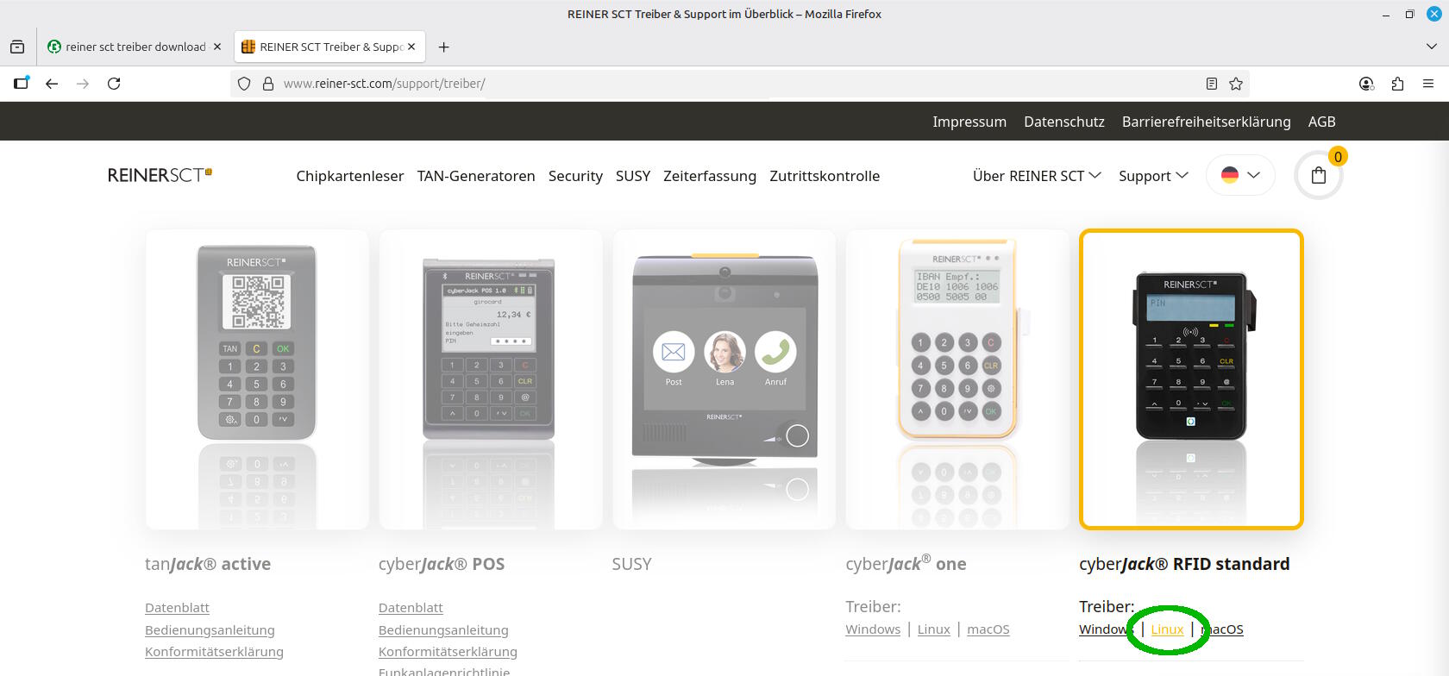Click the 'tanJack® active' product title
The image size is (1449, 676).
pos(208,564)
